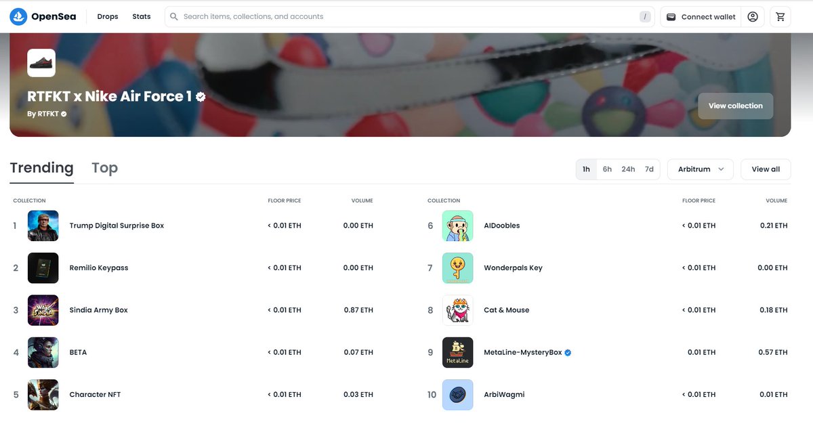
Task: Enable the 7d timeframe option
Action: (x=648, y=169)
